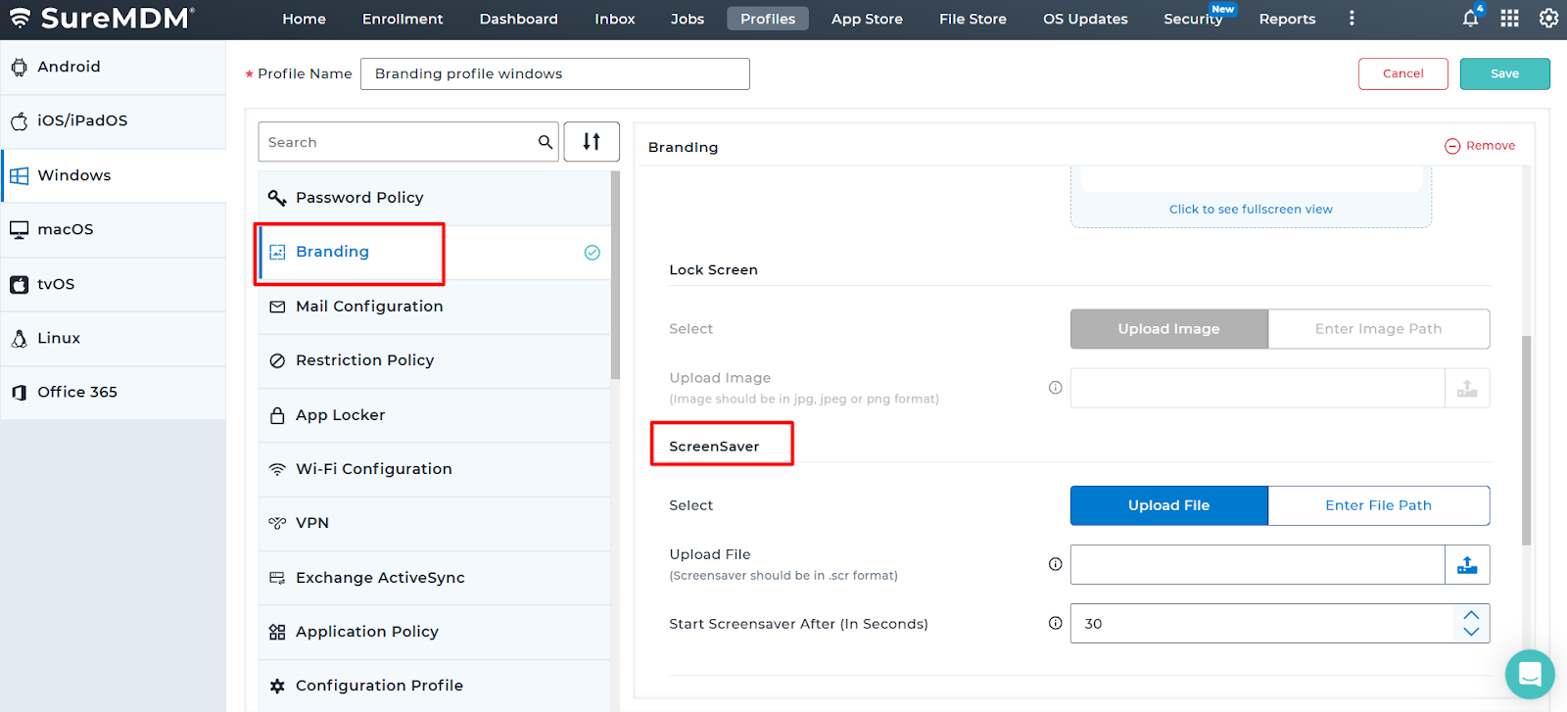Switch Lock Screen to Enter Image Path

(1378, 329)
